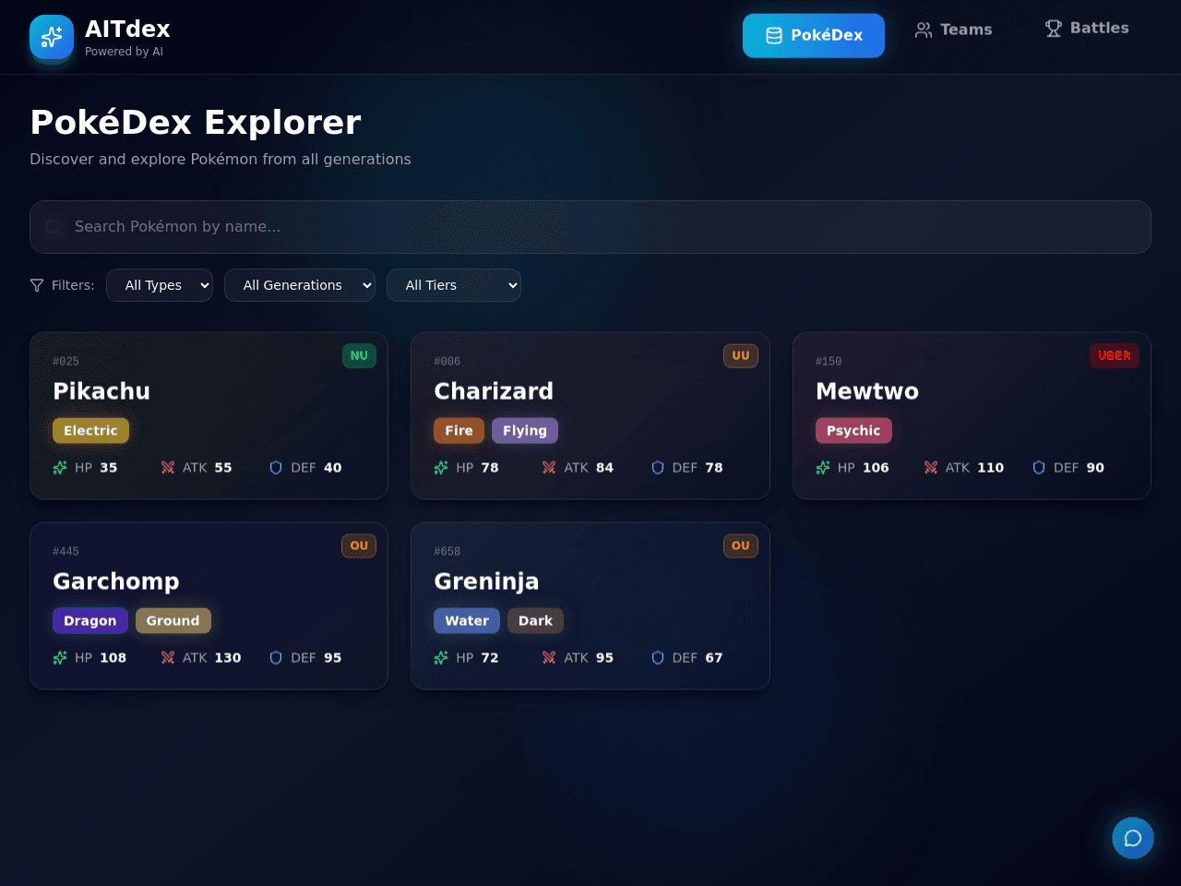Click Greninja's HP sparkle icon

pos(441,658)
